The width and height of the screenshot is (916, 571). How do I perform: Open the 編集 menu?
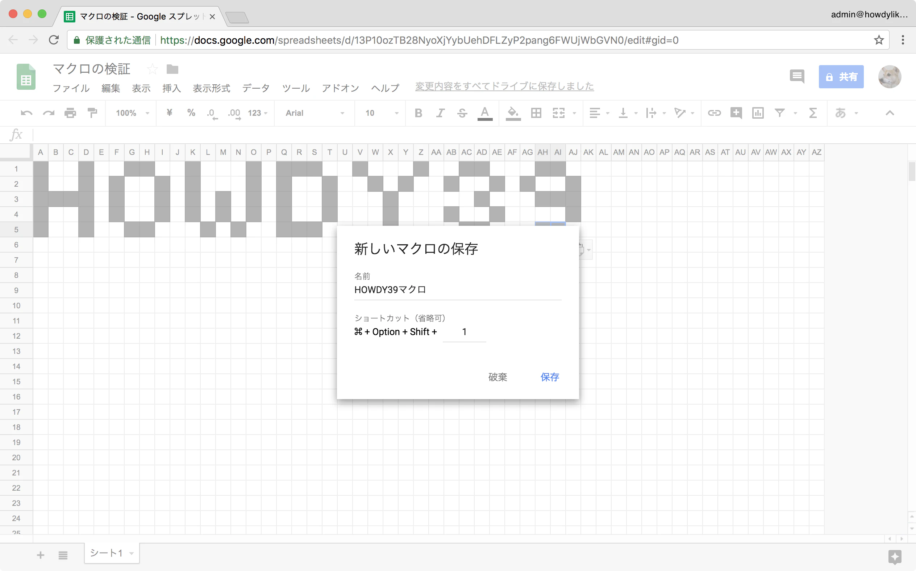pyautogui.click(x=111, y=88)
